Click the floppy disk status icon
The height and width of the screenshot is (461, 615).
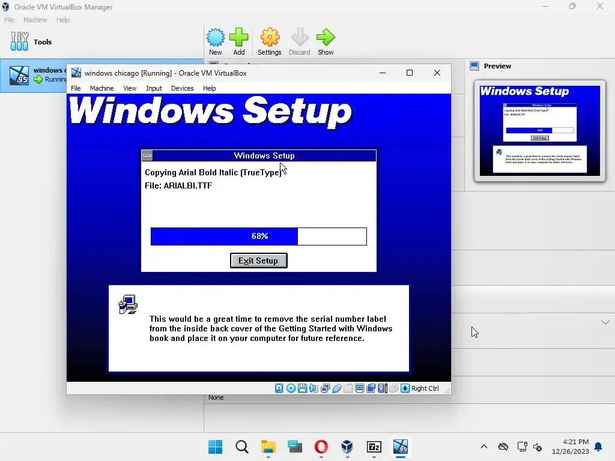point(302,388)
